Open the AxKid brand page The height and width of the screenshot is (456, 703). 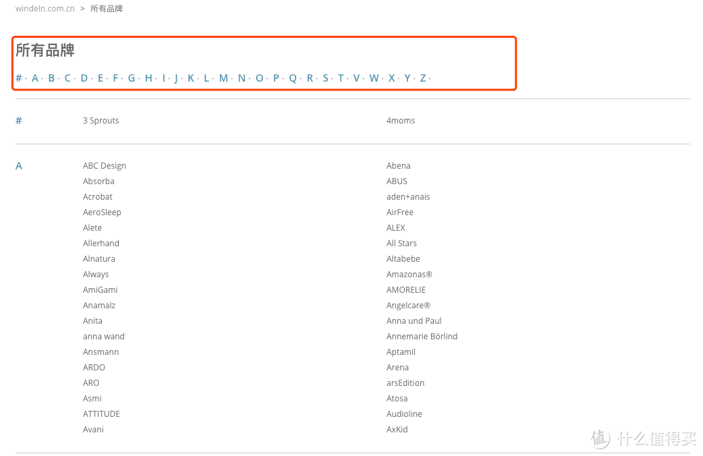[x=397, y=429]
